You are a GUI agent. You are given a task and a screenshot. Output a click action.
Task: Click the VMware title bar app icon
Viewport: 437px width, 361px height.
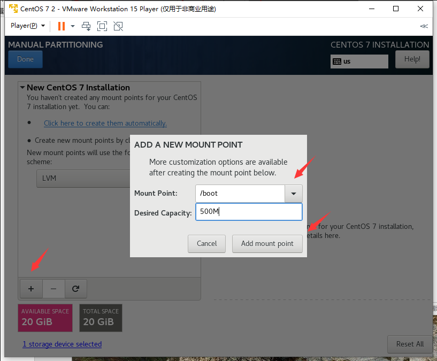tap(13, 9)
